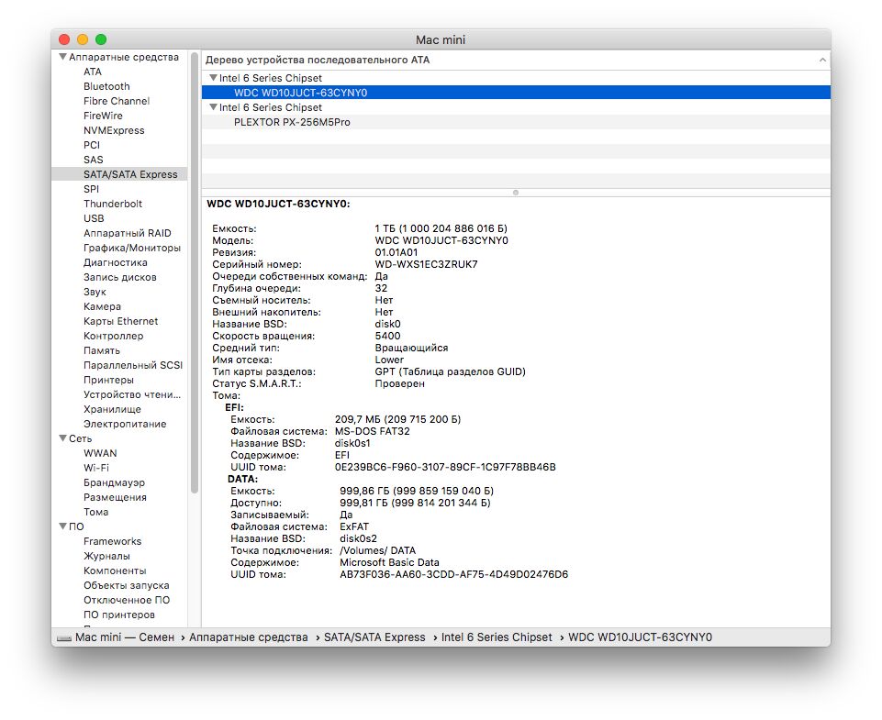Image resolution: width=882 pixels, height=720 pixels.
Task: Select USB in the sidebar
Action: (x=94, y=218)
